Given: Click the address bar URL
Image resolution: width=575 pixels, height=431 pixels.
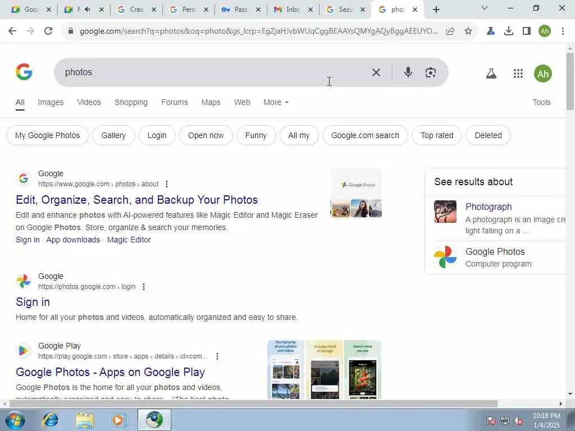Looking at the screenshot, I should point(258,31).
